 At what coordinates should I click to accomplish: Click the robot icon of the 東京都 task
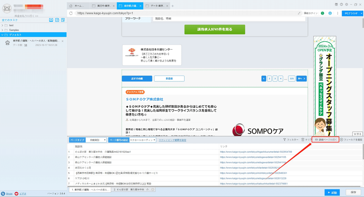point(8,43)
